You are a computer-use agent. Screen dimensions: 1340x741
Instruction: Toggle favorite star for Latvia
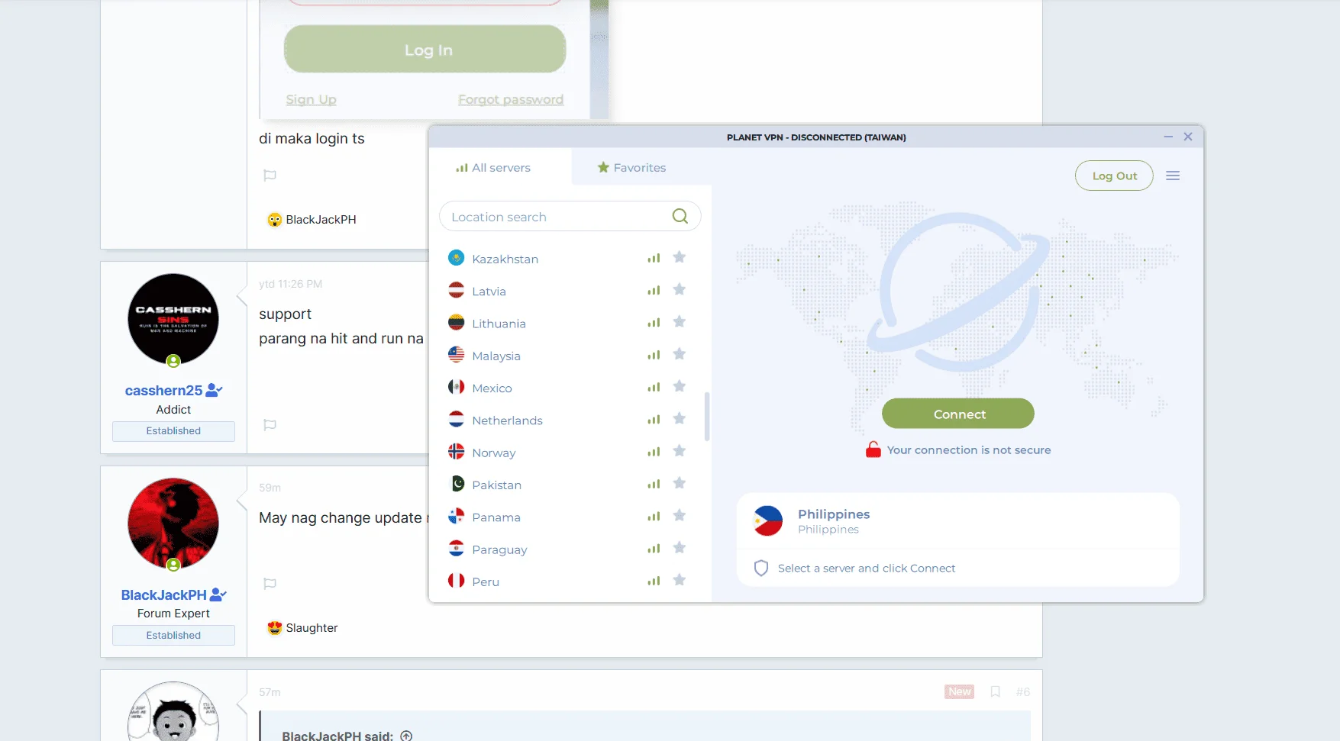(679, 289)
